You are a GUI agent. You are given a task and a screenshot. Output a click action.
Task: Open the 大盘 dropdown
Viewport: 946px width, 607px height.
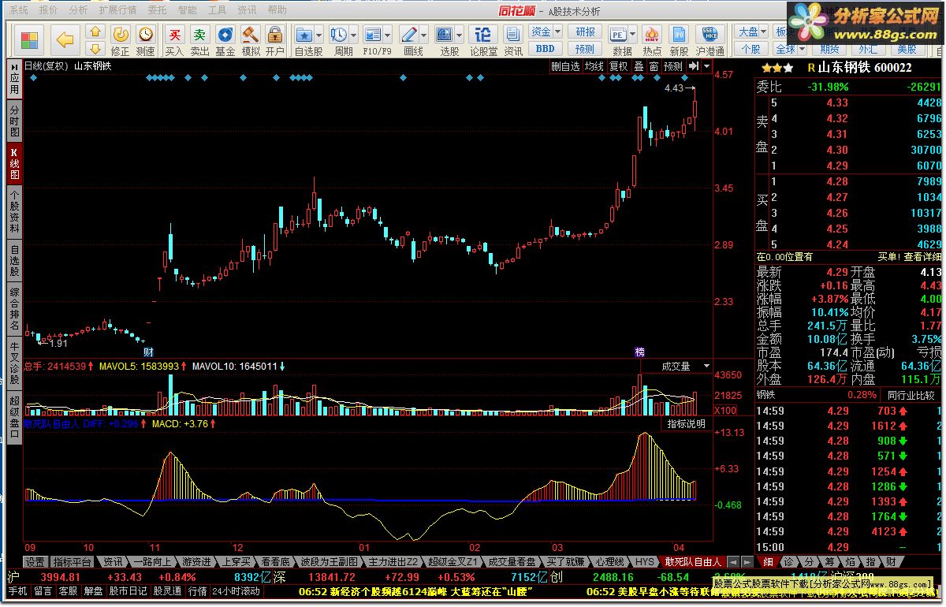point(752,32)
